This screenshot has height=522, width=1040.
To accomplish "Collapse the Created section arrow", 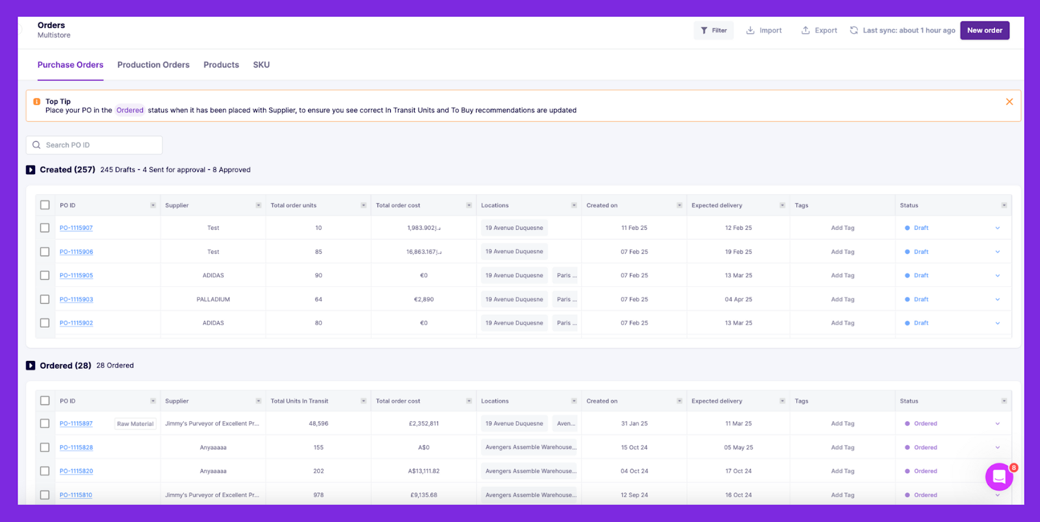I will [31, 169].
